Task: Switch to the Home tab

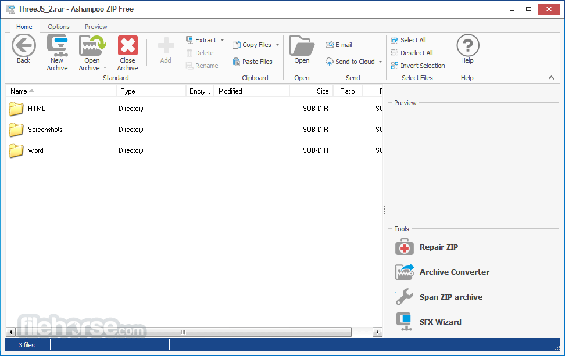Action: coord(24,27)
